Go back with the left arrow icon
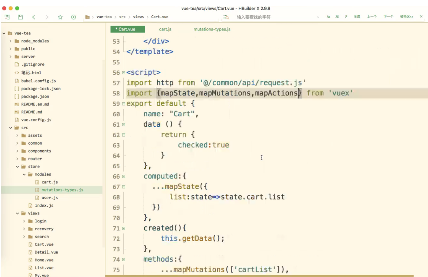428x277 pixels. click(x=34, y=17)
